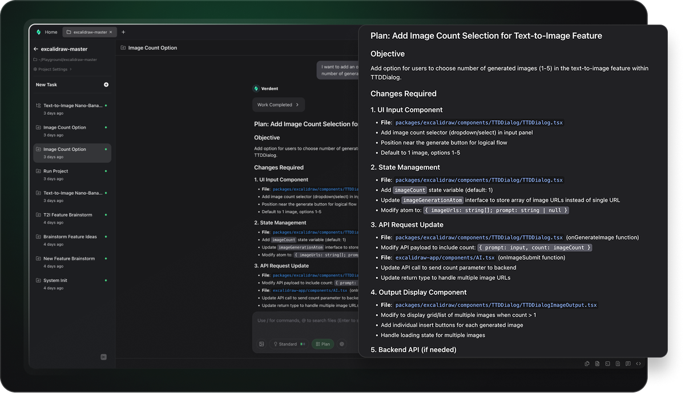The image size is (685, 393).
Task: Go back using arrow beside excalidraw-master
Action: [x=36, y=49]
